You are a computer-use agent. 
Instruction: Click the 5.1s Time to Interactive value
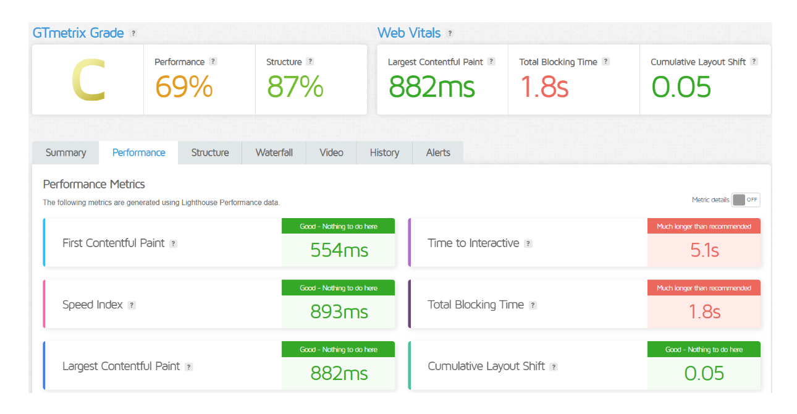coord(704,250)
